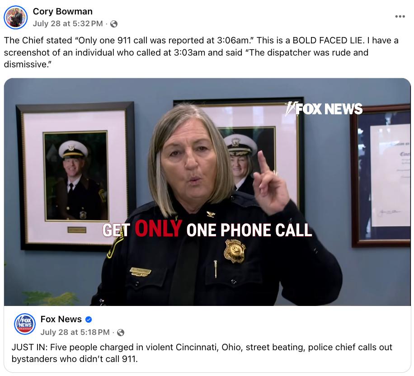
Task: Click the Fox News channel logo avatar
Action: tap(24, 324)
